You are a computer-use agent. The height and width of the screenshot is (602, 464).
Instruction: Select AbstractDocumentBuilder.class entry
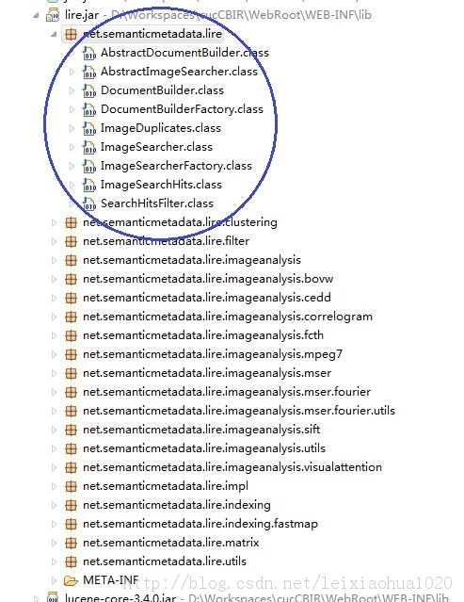pos(184,53)
